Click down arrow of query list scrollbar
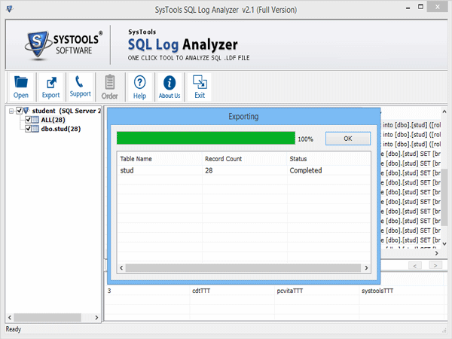 [444, 244]
